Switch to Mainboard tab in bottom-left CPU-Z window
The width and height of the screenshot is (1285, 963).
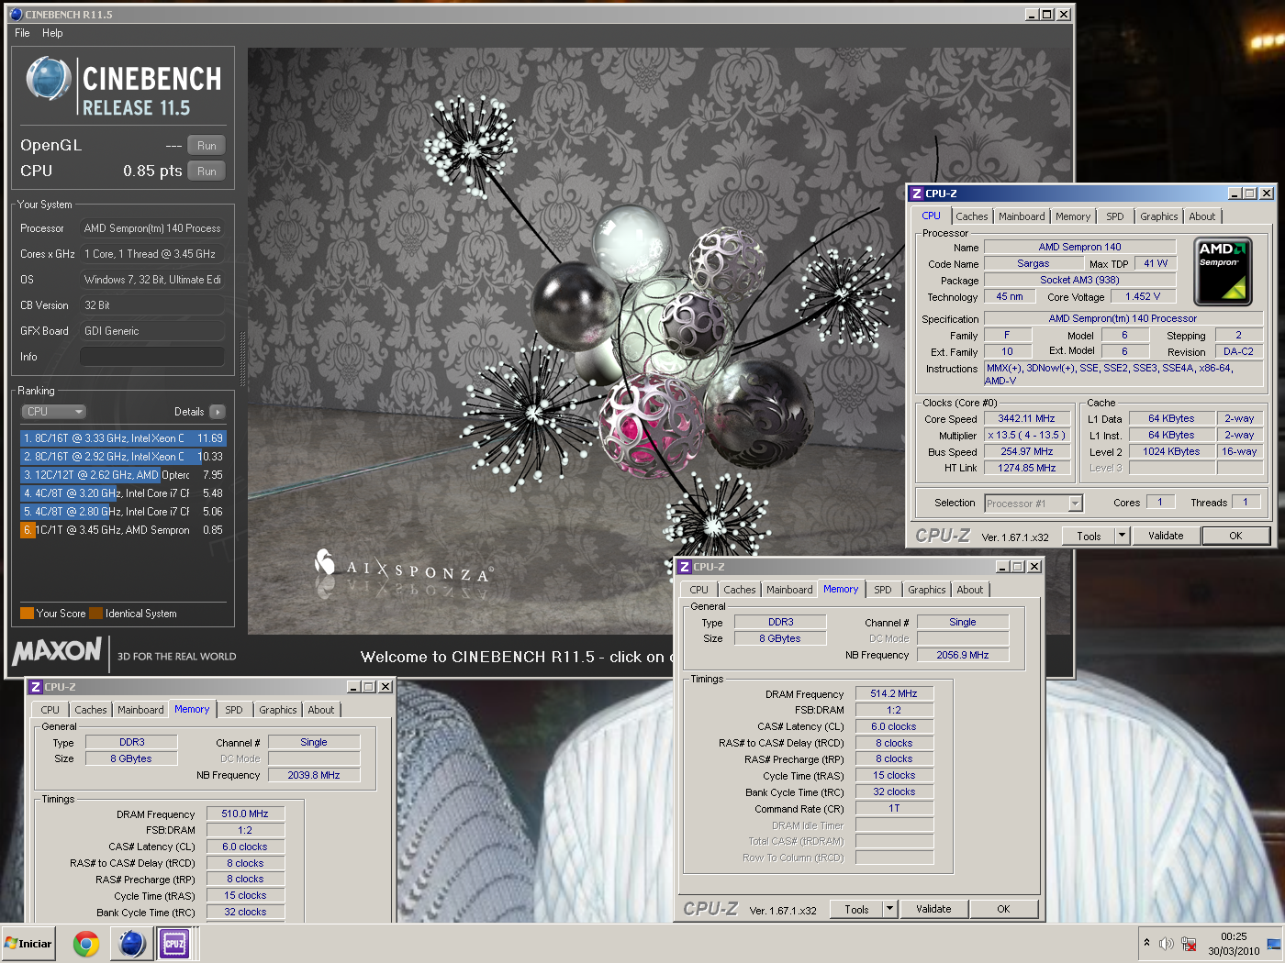tap(140, 711)
